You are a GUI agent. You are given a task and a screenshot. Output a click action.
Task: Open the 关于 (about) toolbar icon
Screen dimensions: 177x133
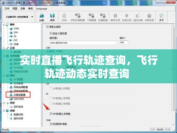coord(161,17)
